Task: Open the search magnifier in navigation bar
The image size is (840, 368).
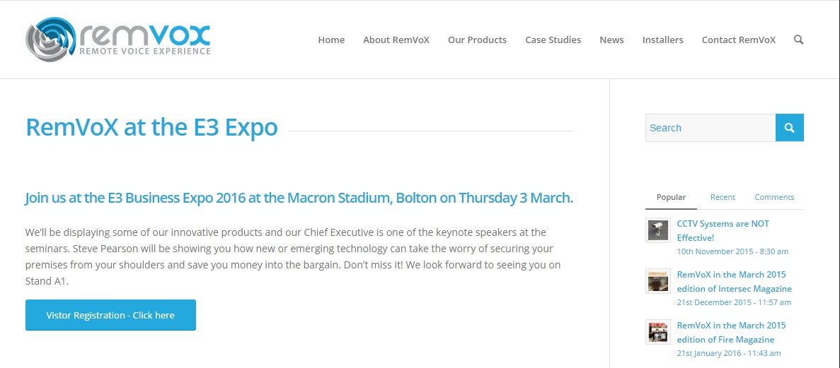Action: tap(798, 40)
